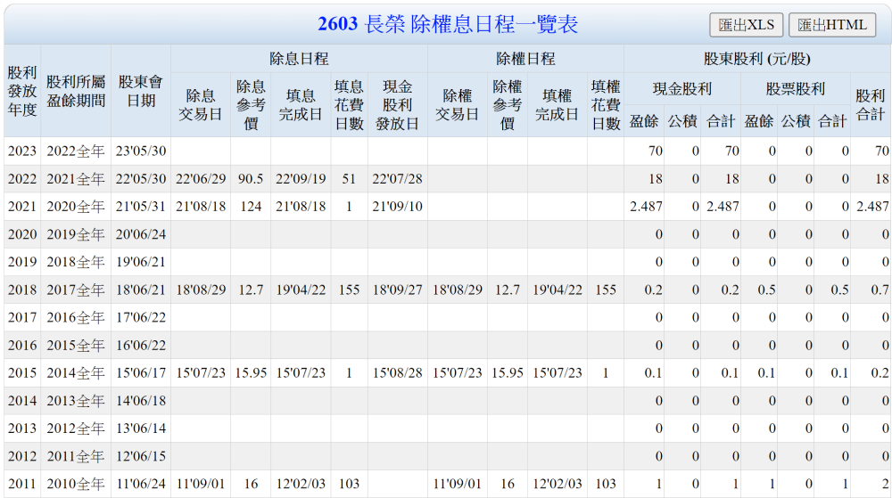Click shareholder meeting date 13'06/14
The image size is (892, 498).
(141, 429)
